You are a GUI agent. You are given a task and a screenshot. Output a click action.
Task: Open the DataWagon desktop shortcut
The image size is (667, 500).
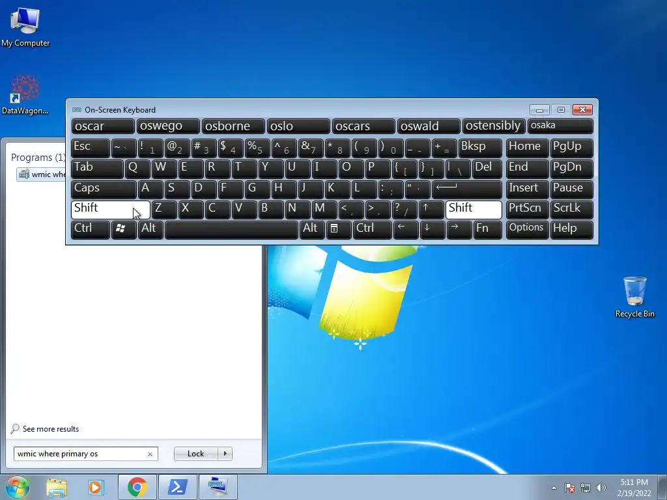click(x=25, y=94)
